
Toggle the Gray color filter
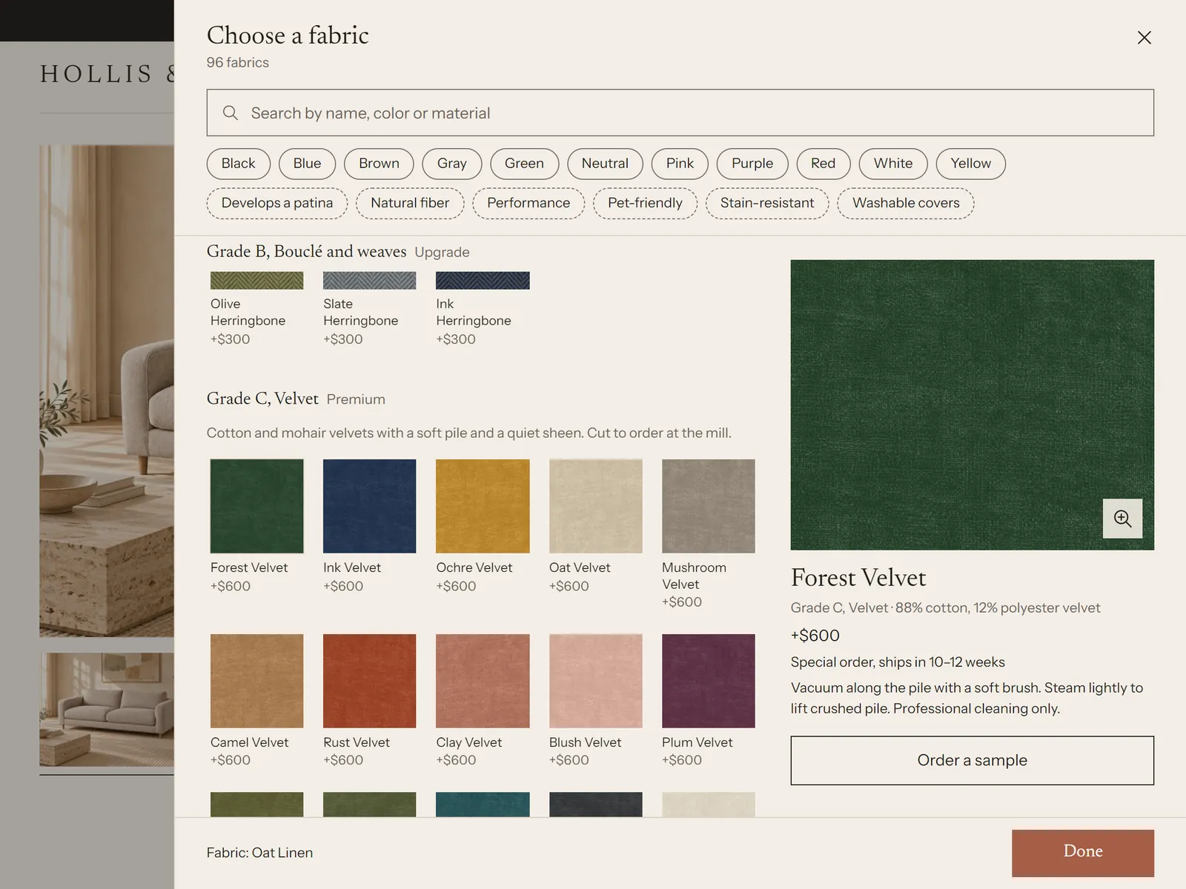click(451, 164)
